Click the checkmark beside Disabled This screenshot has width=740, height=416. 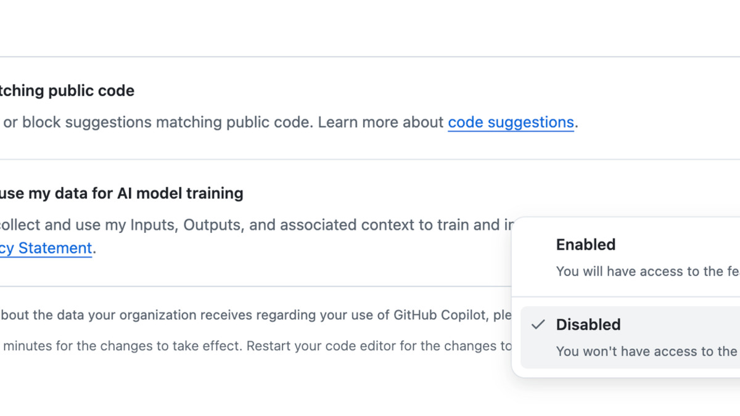click(538, 324)
